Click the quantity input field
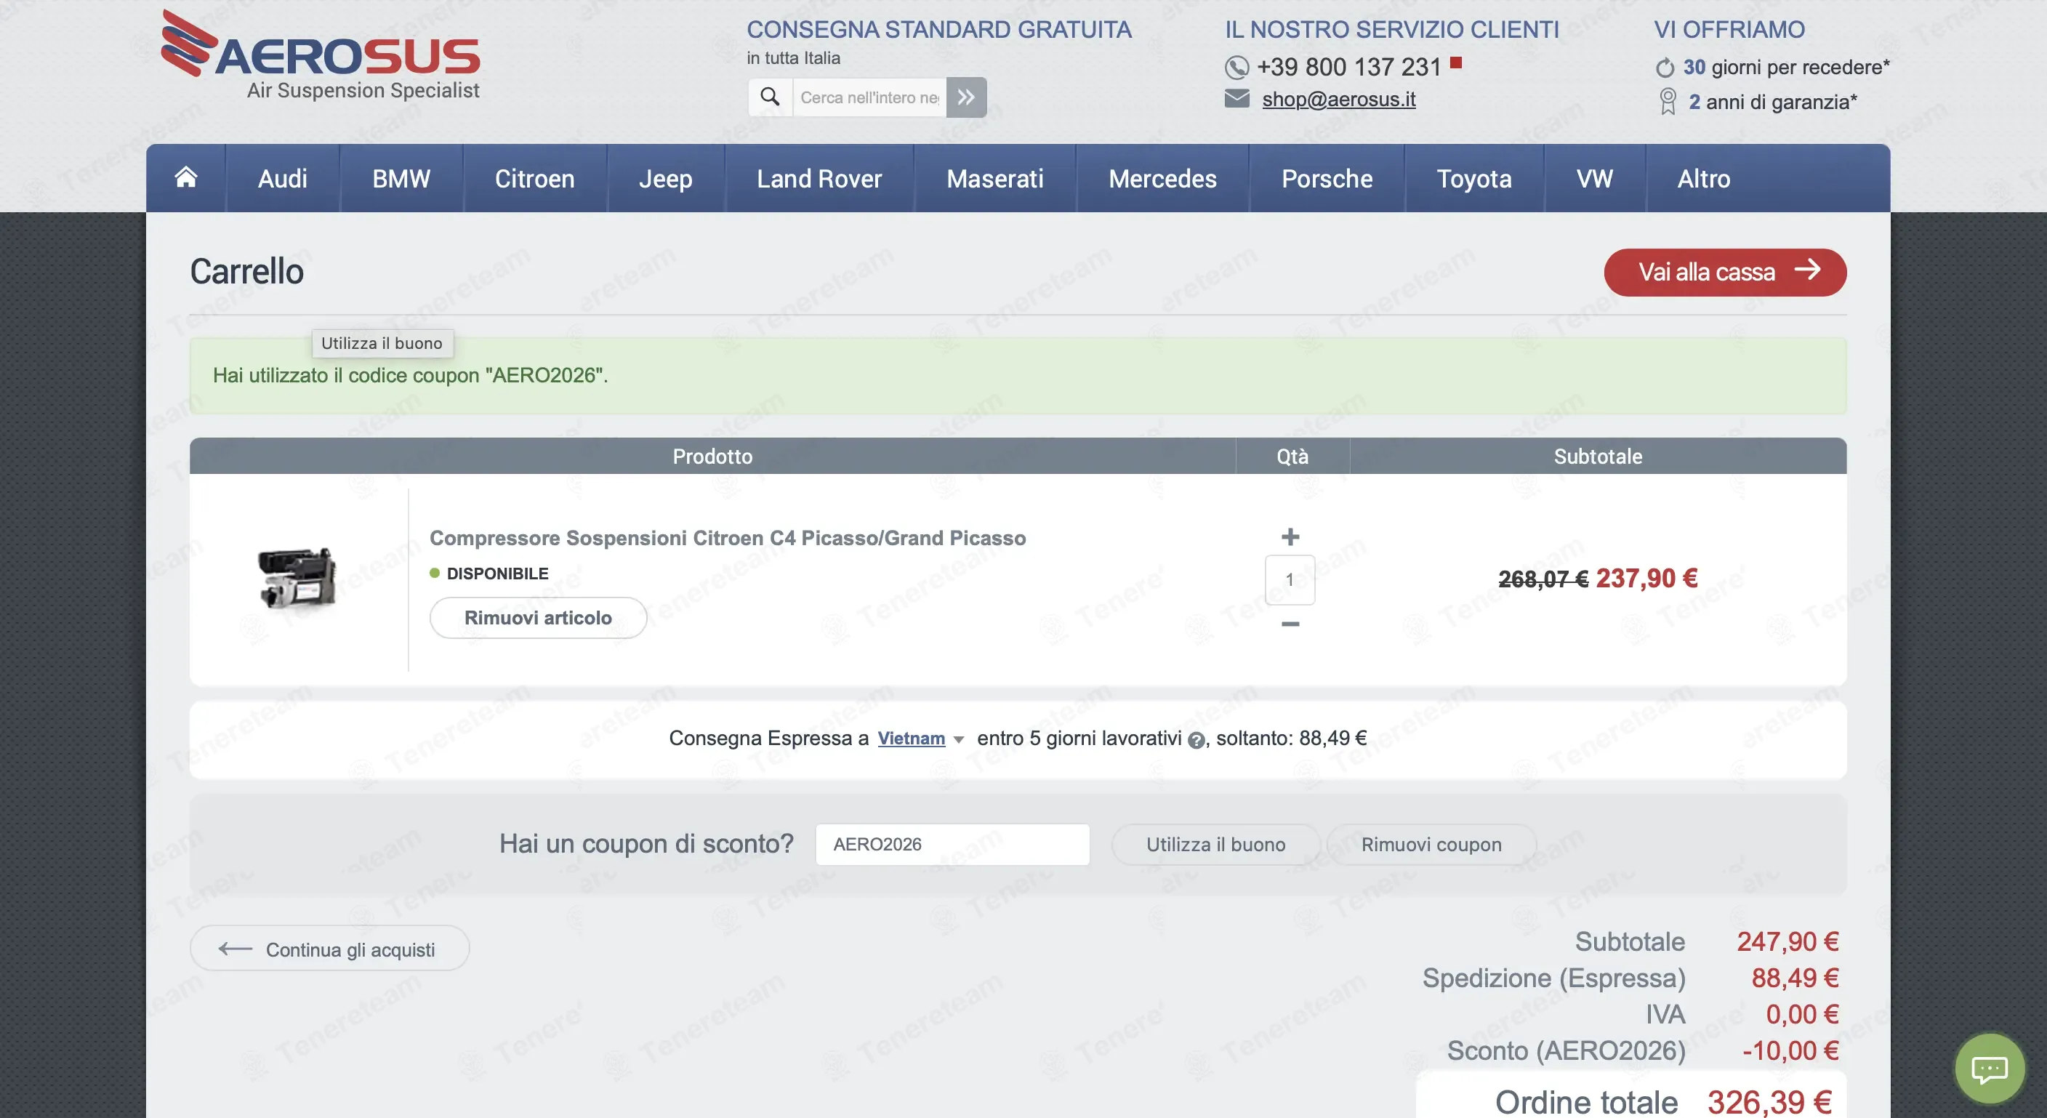Viewport: 2047px width, 1118px height. tap(1290, 580)
